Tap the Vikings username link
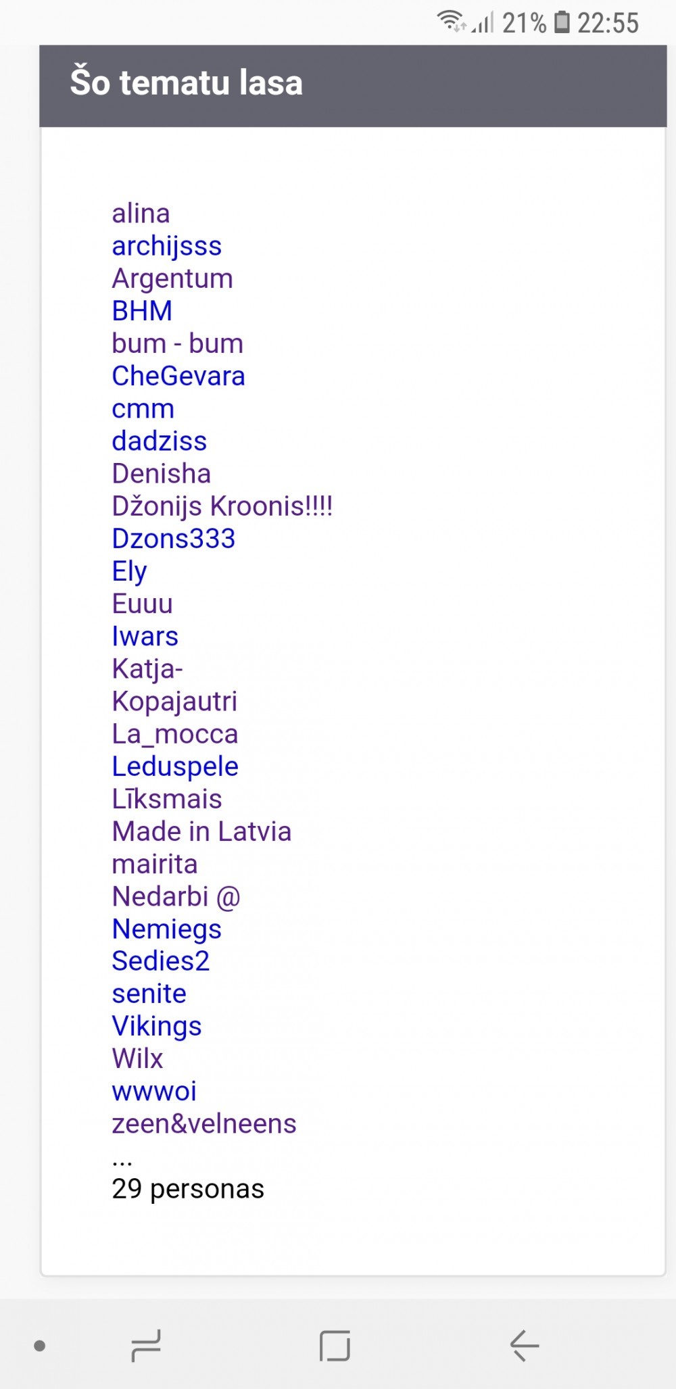This screenshot has height=1389, width=676. [x=157, y=1026]
